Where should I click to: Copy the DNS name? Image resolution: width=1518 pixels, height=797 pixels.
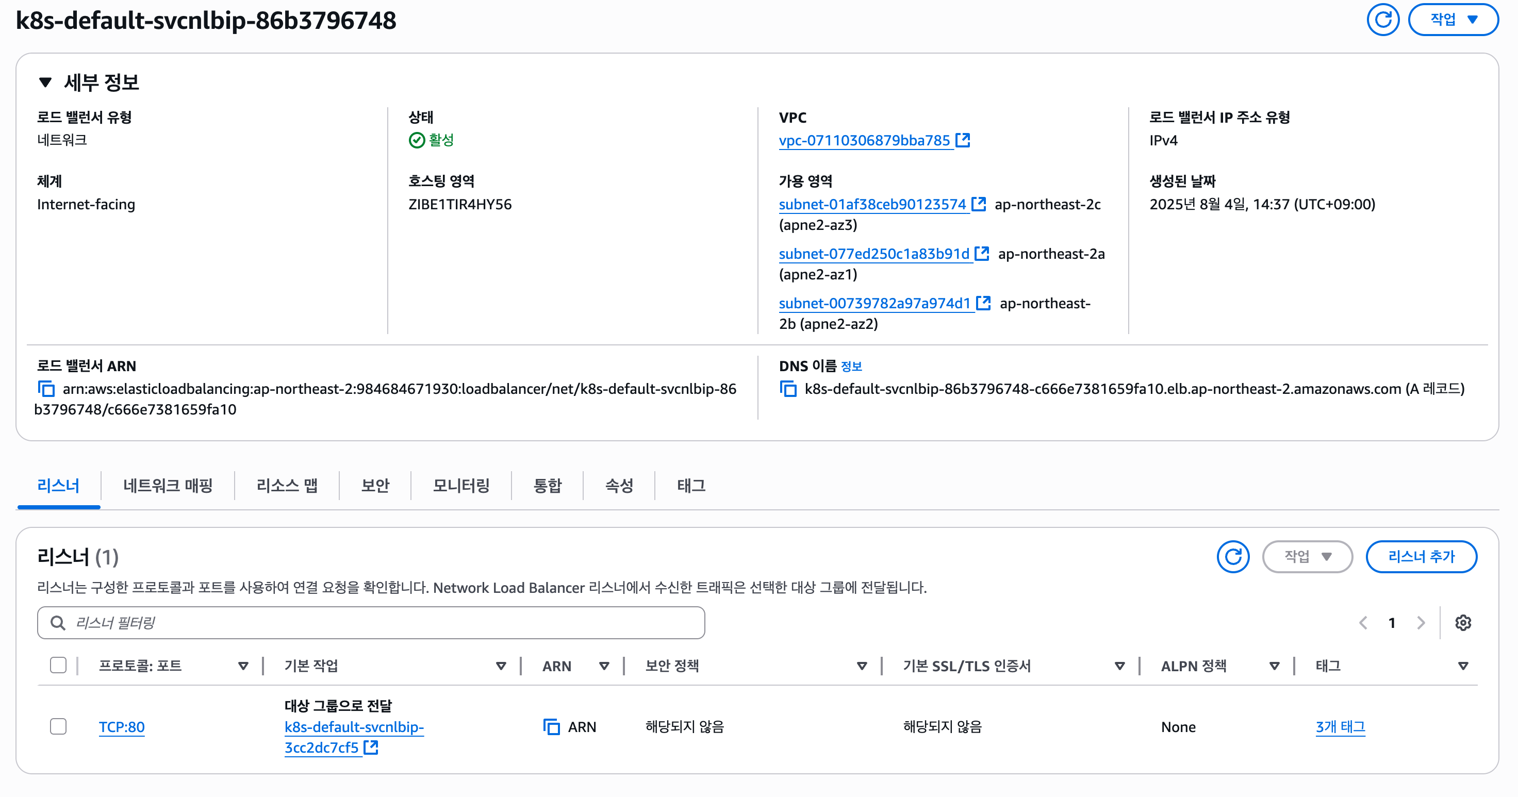[788, 389]
